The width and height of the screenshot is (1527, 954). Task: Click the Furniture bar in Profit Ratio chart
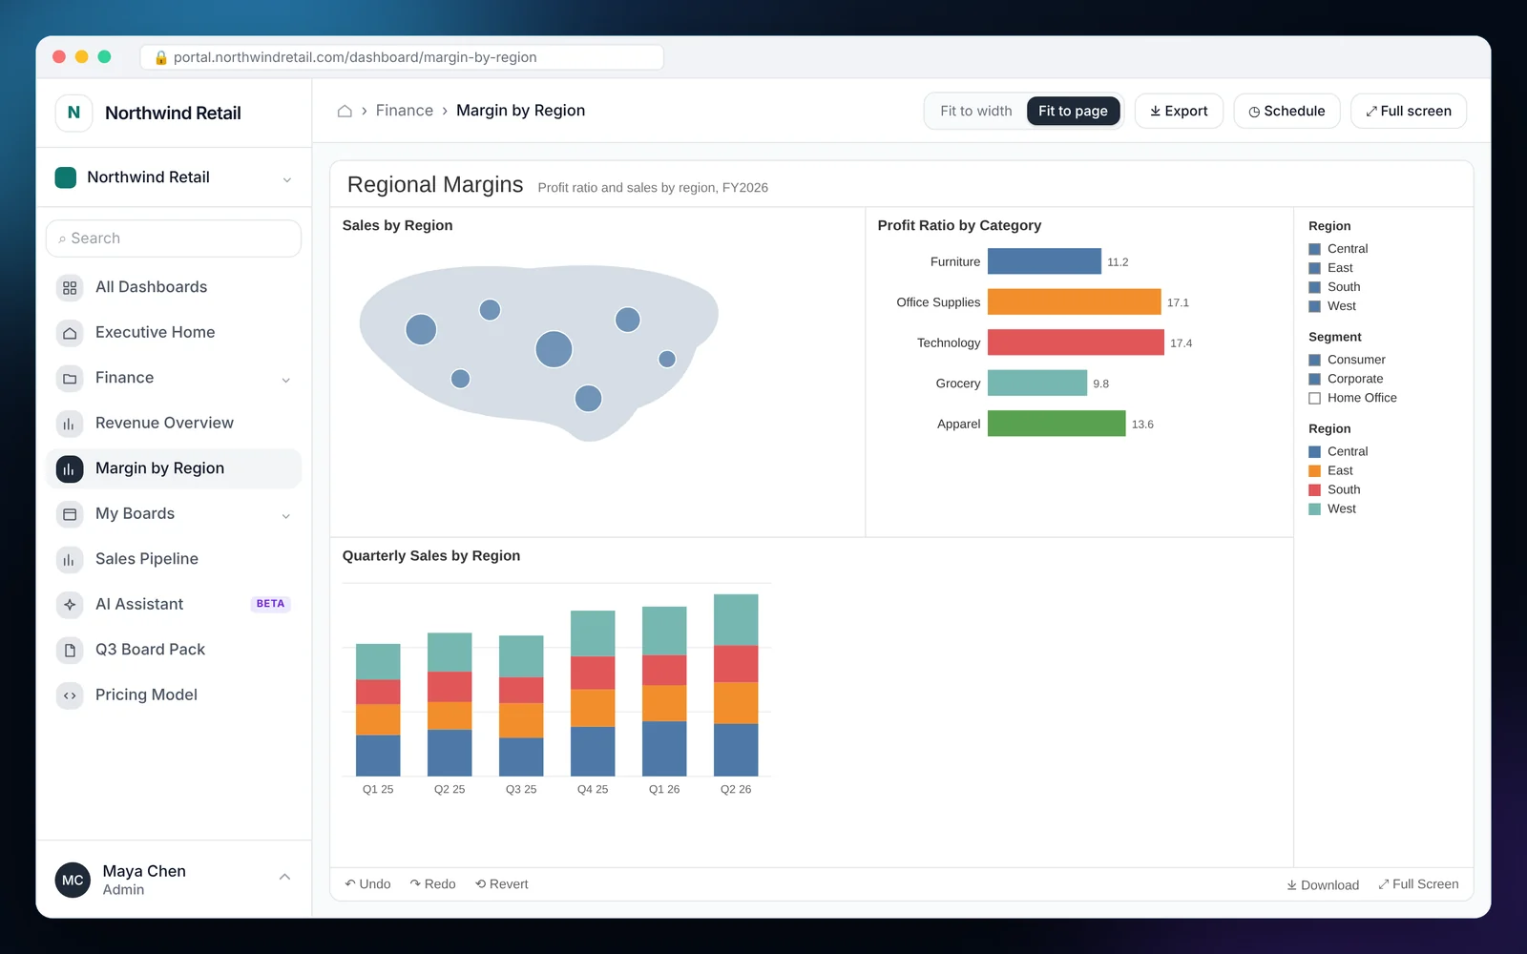point(1044,261)
